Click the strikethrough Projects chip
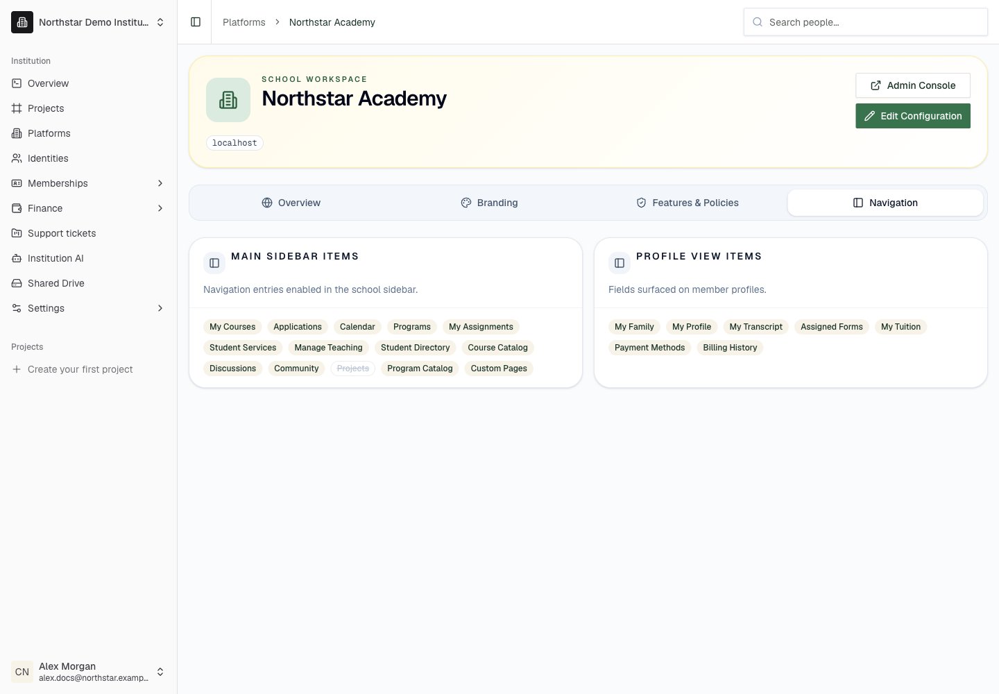 point(353,369)
